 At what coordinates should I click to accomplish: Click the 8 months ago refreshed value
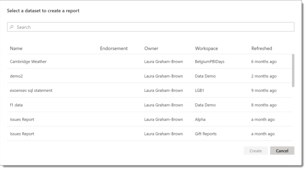pos(264,105)
